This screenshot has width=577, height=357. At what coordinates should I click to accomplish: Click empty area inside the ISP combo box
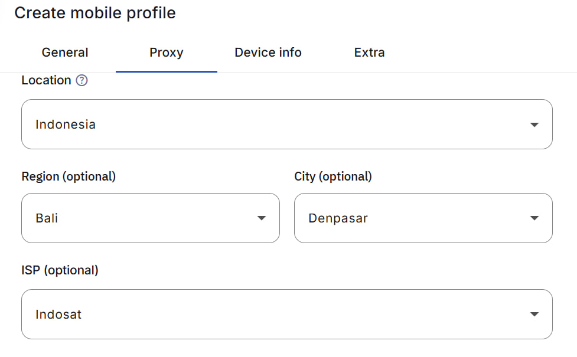pos(295,315)
